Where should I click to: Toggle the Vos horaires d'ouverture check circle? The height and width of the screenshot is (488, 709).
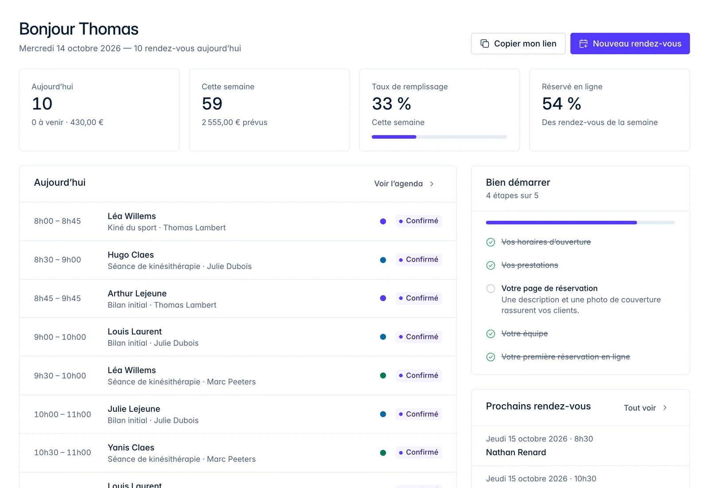click(x=491, y=242)
